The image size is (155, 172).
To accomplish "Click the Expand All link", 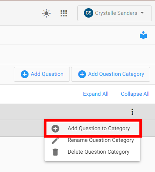I will [96, 94].
